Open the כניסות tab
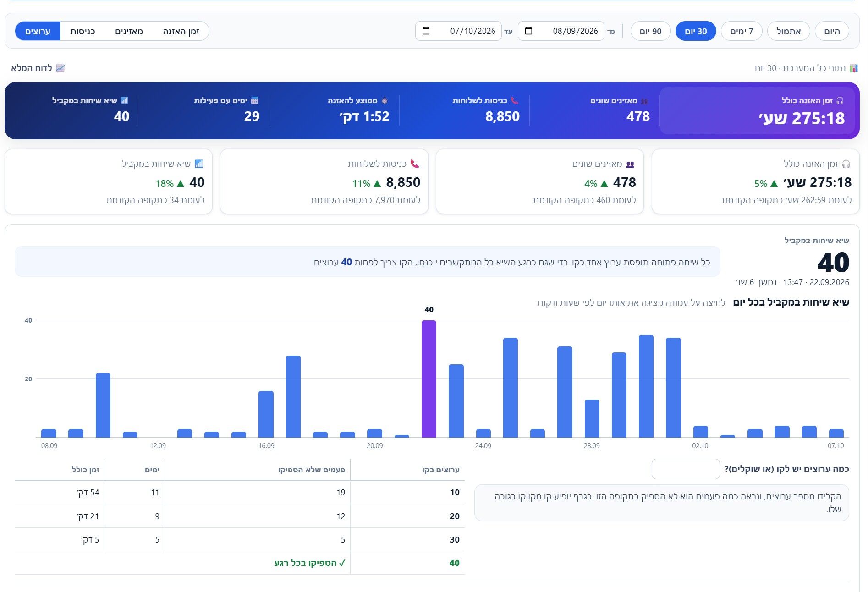 [82, 31]
